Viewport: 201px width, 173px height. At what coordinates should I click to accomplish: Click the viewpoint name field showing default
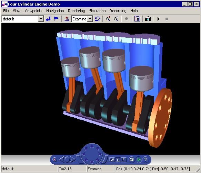click(20, 19)
